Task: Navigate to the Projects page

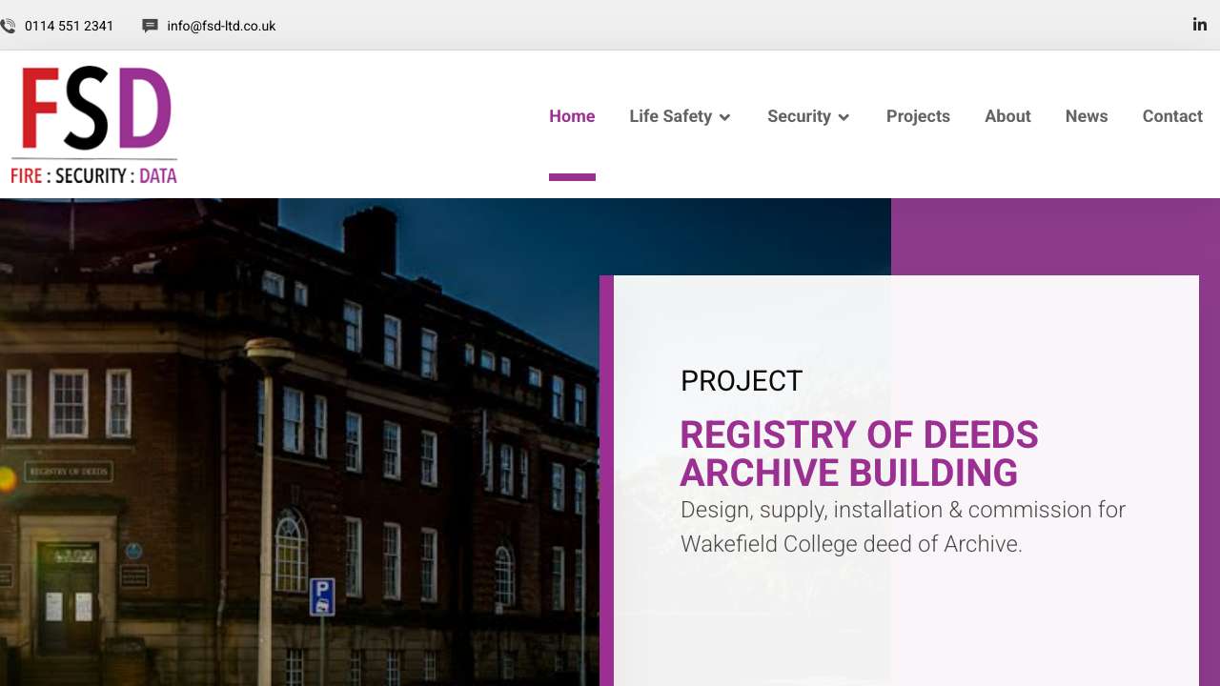Action: [918, 116]
